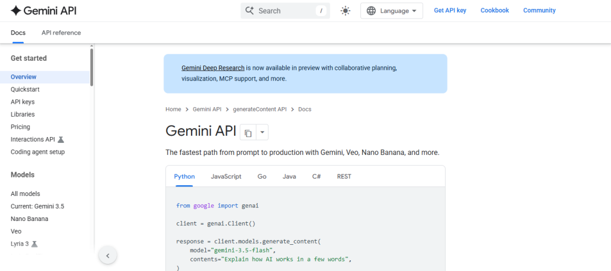Click the copy page icon beside title
The width and height of the screenshot is (611, 271).
[248, 133]
